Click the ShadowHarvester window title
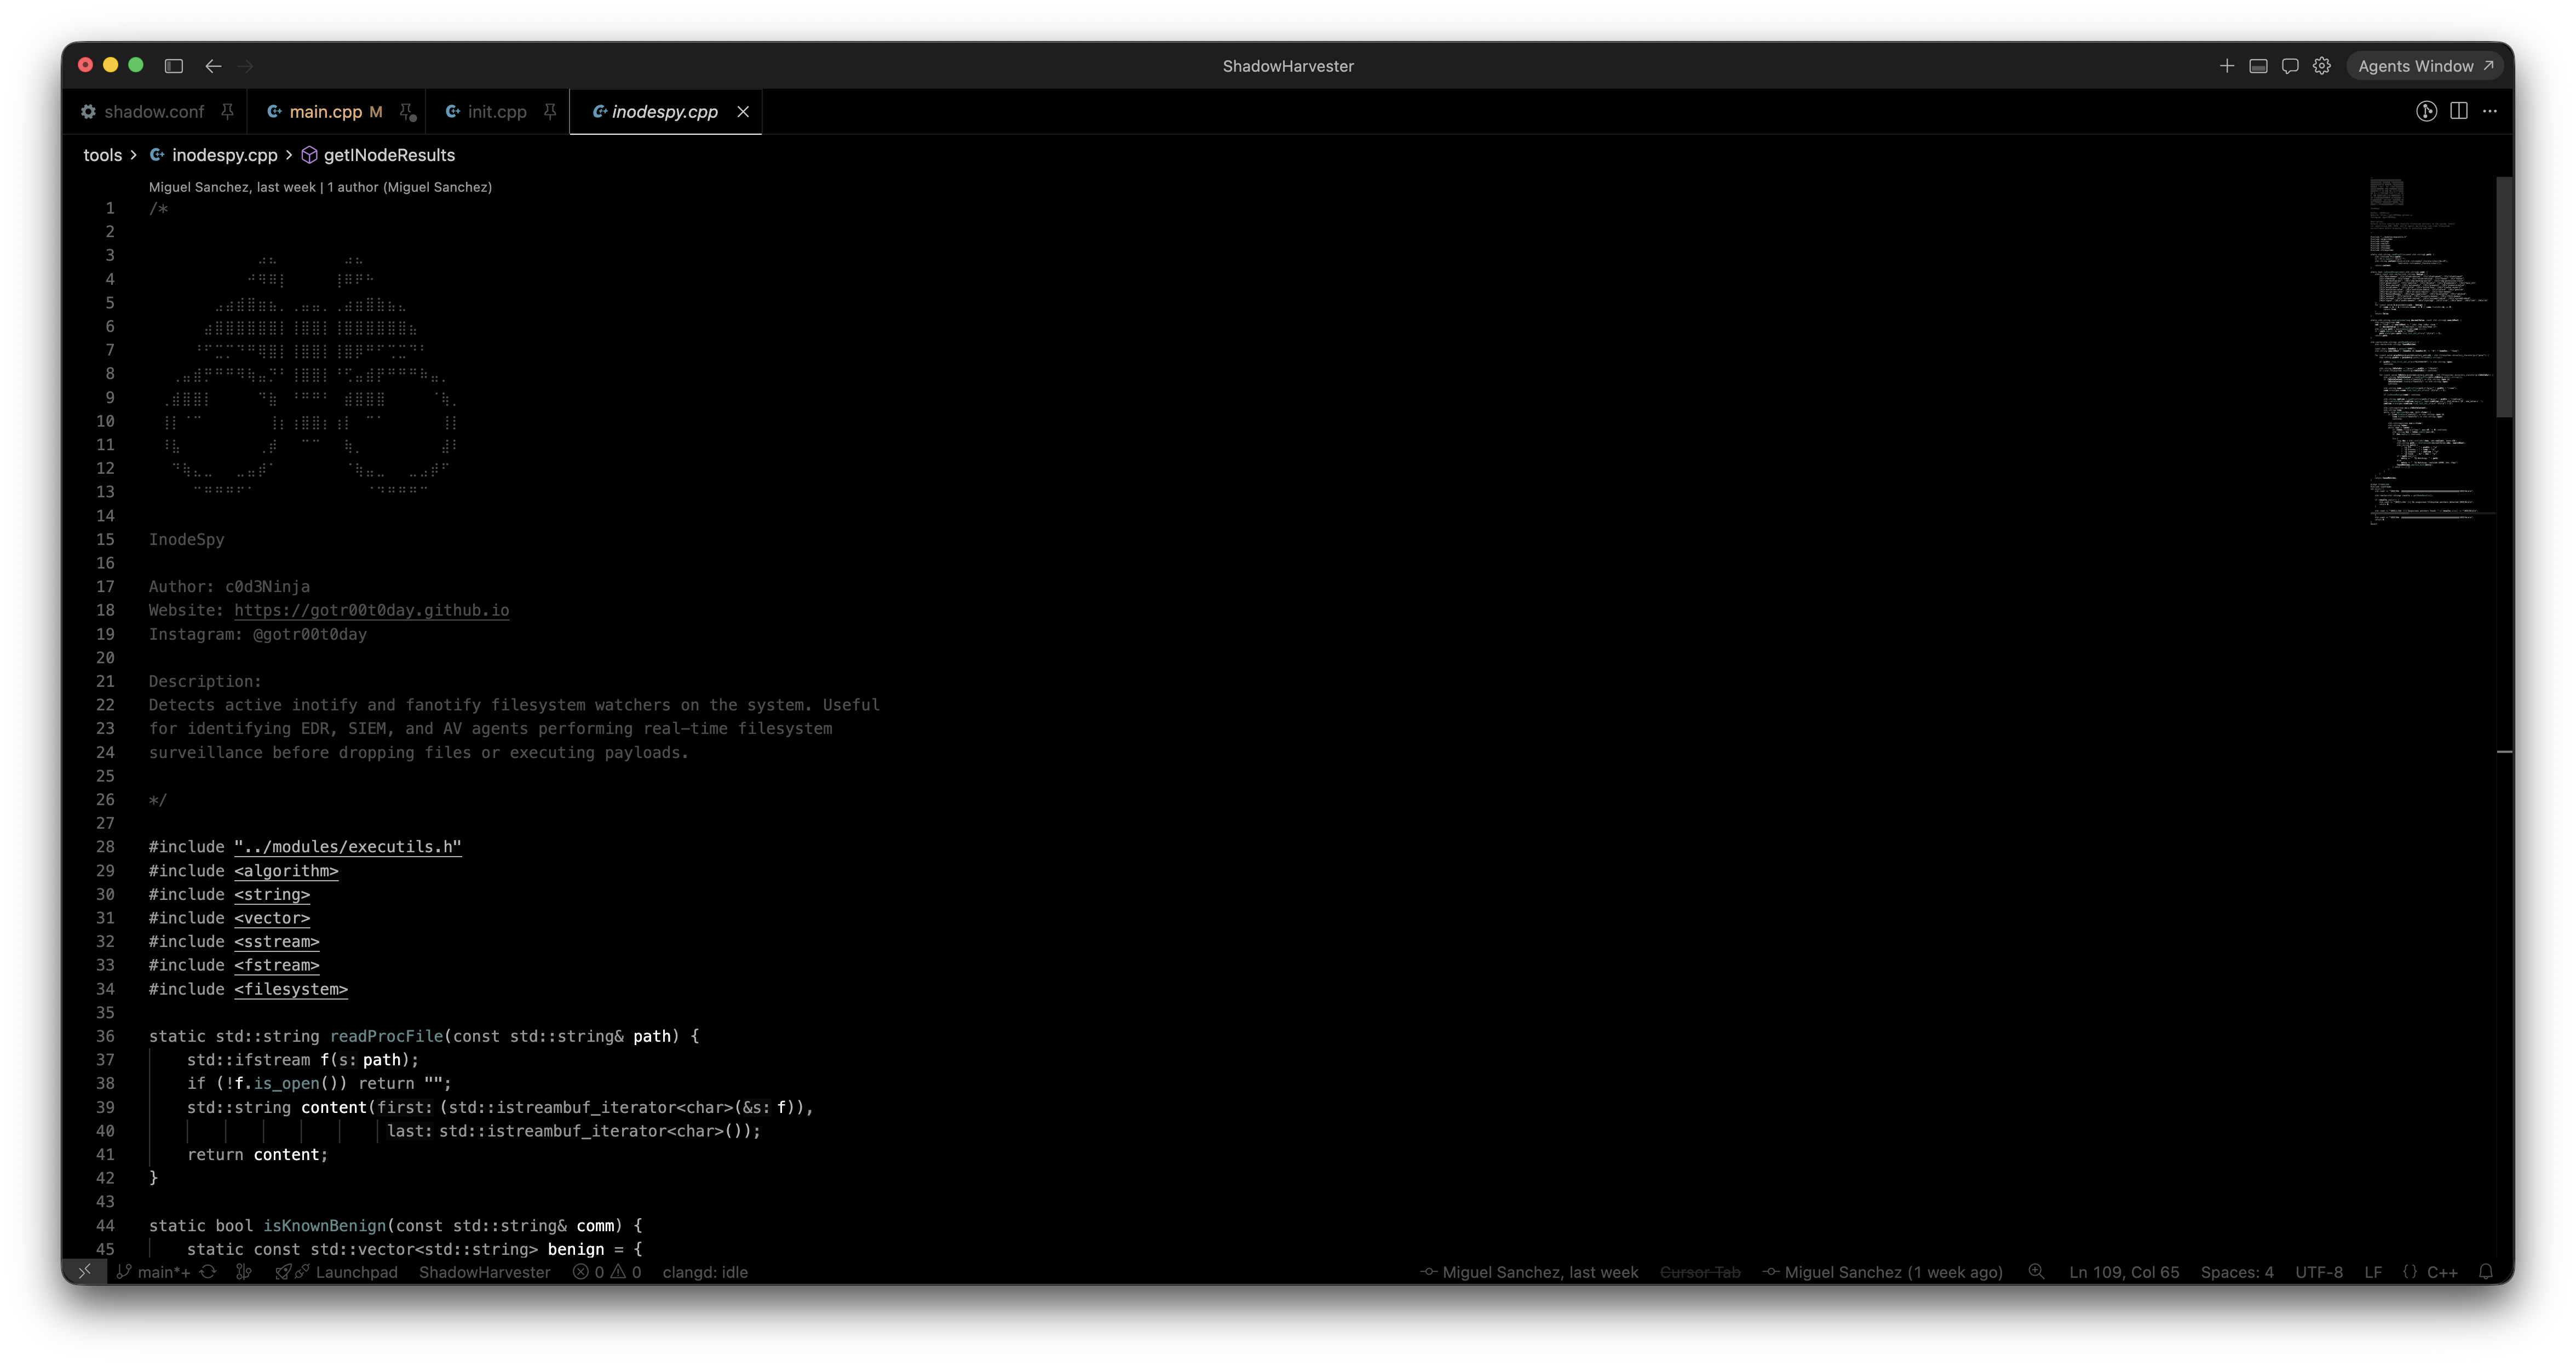 tap(1288, 66)
